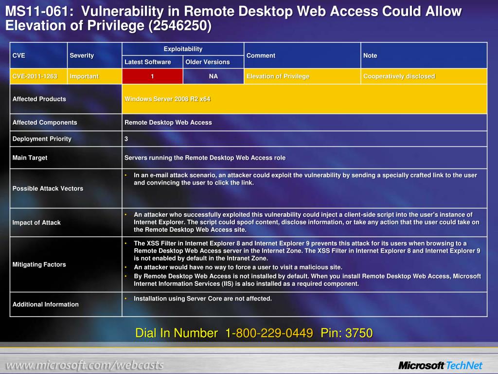This screenshot has height=374, width=498.
Task: Click the XSS Filter mitigation bullet
Action: click(x=307, y=251)
